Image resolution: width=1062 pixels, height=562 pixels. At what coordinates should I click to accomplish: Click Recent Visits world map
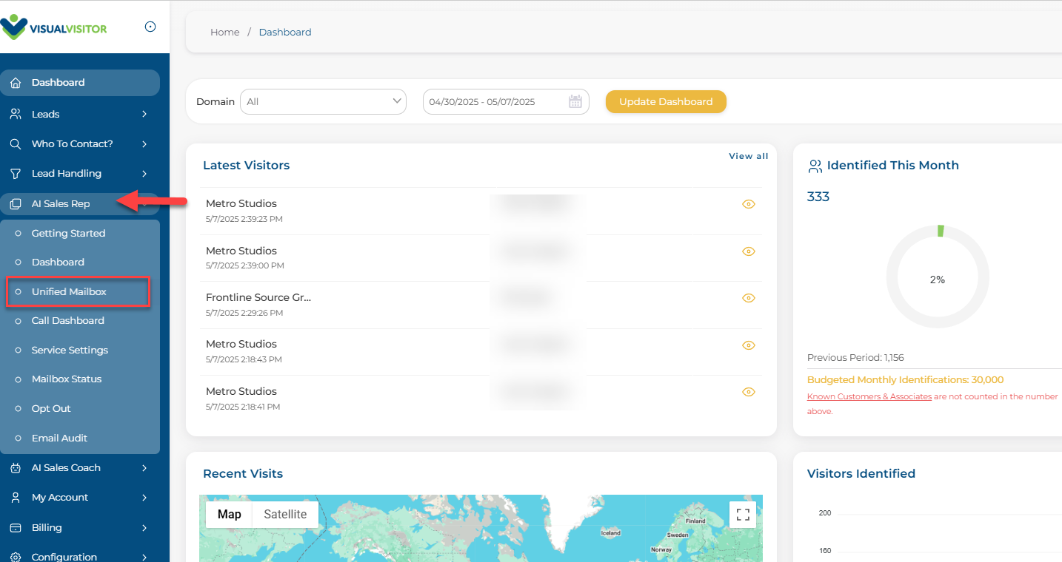pos(481,528)
